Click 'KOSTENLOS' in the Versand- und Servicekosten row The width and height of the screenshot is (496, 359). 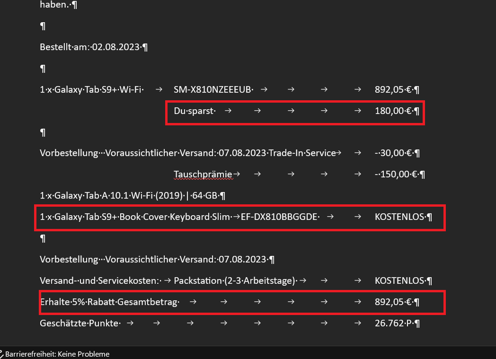(399, 280)
